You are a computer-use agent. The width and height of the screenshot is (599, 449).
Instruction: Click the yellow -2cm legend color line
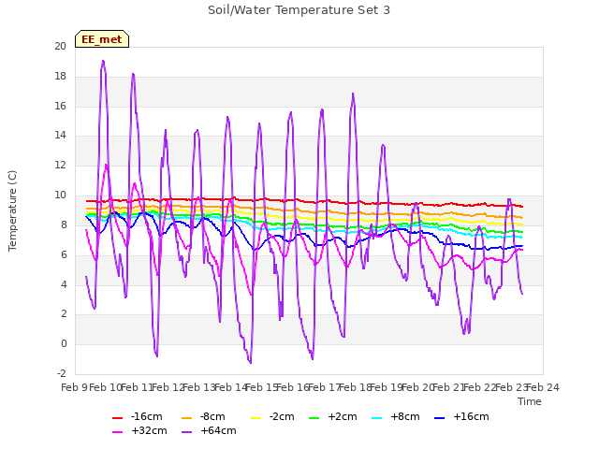click(x=256, y=418)
